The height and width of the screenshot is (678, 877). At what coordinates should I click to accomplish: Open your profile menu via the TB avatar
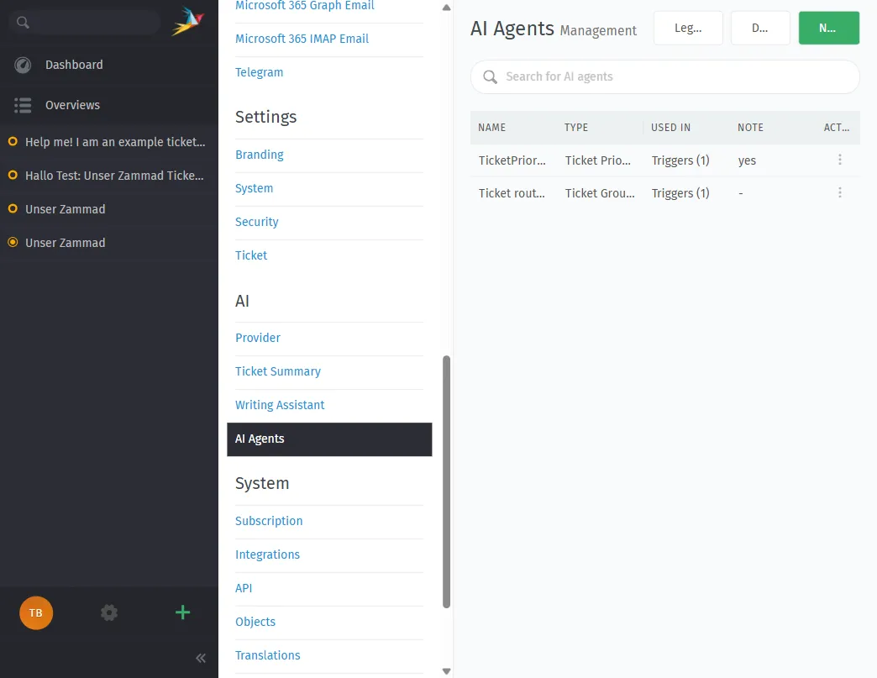tap(35, 612)
